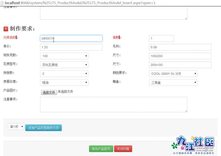Click the lower 注意事项 text area
This screenshot has height=156, width=221.
click(x=114, y=104)
